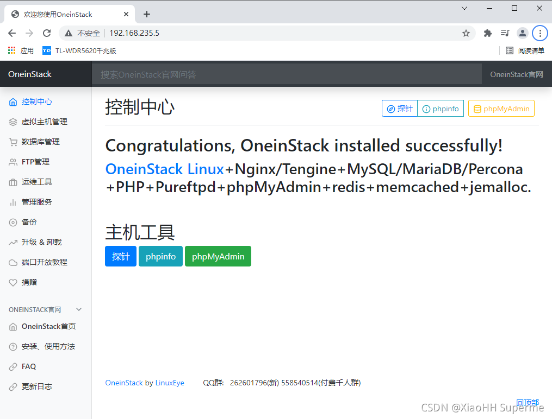
Task: Open the LinuxEye link in footer
Action: 170,383
